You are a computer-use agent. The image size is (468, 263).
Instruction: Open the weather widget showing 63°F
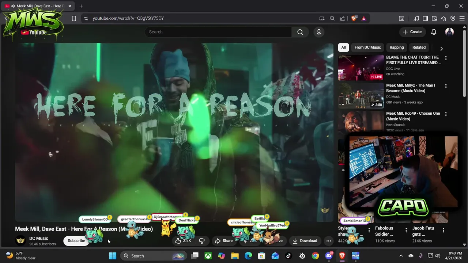pos(21,256)
